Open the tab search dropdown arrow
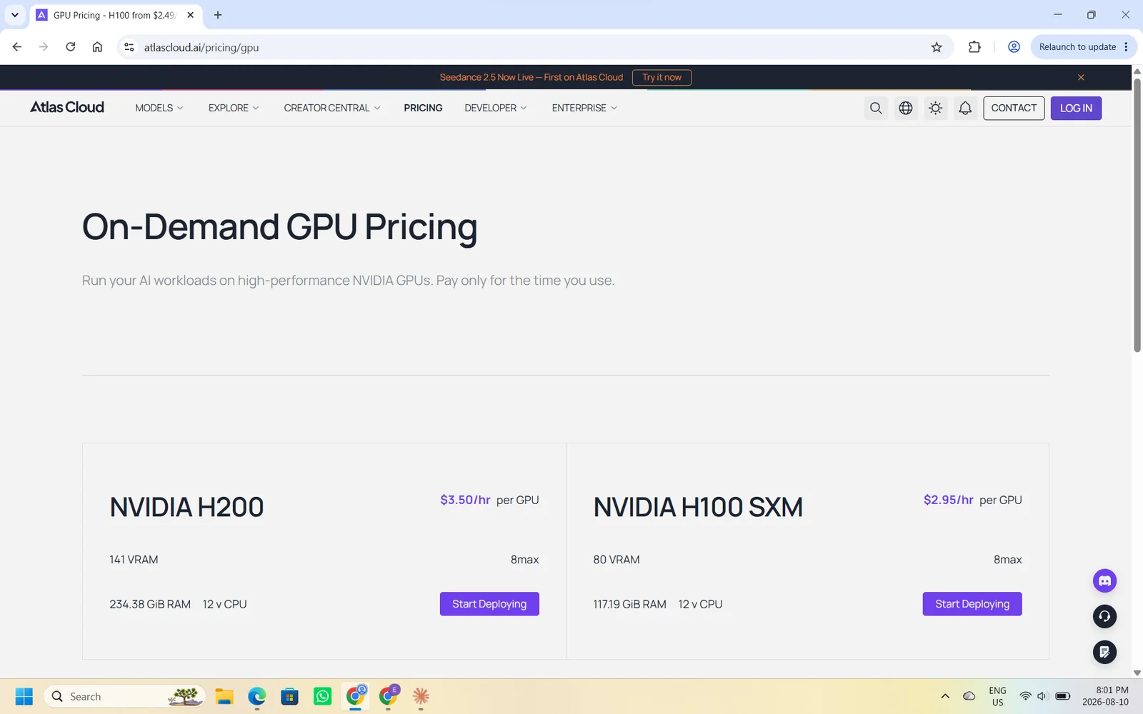The width and height of the screenshot is (1143, 714). [x=14, y=14]
